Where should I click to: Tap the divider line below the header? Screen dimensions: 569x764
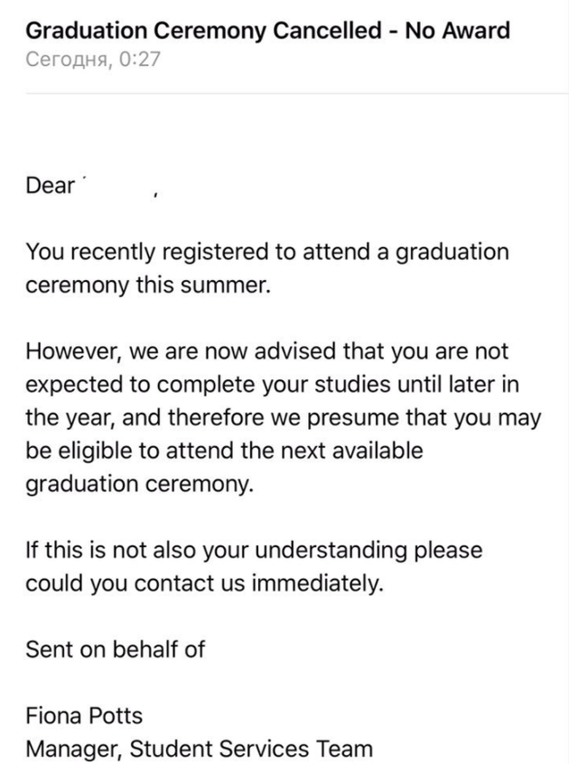[x=297, y=92]
